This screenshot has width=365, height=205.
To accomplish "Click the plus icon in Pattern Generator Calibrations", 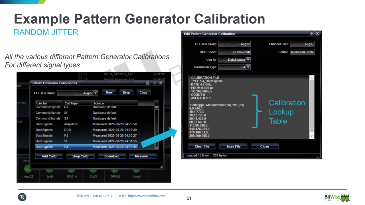I will [155, 83].
